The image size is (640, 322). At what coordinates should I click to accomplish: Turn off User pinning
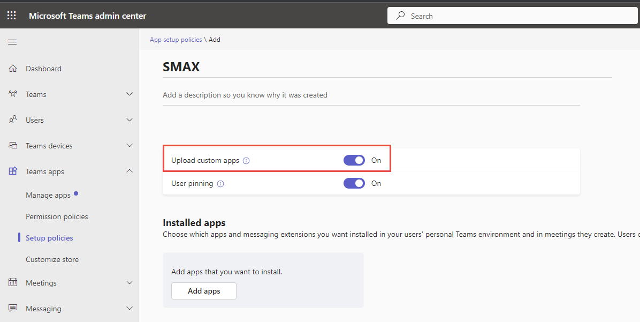click(354, 183)
